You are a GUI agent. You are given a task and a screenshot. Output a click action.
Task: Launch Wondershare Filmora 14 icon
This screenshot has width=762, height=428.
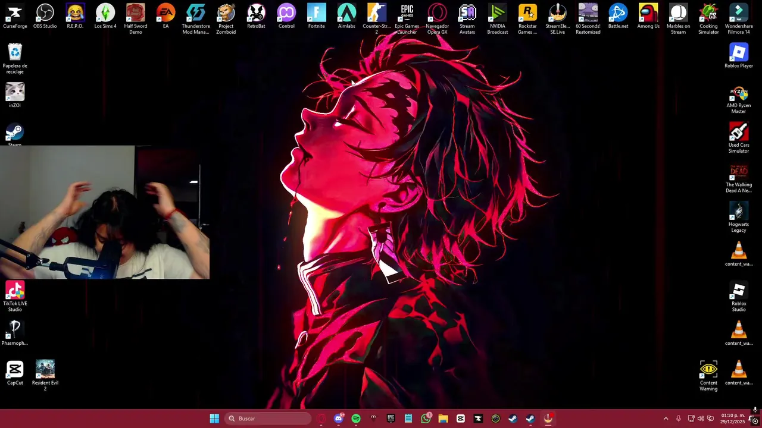tap(739, 19)
